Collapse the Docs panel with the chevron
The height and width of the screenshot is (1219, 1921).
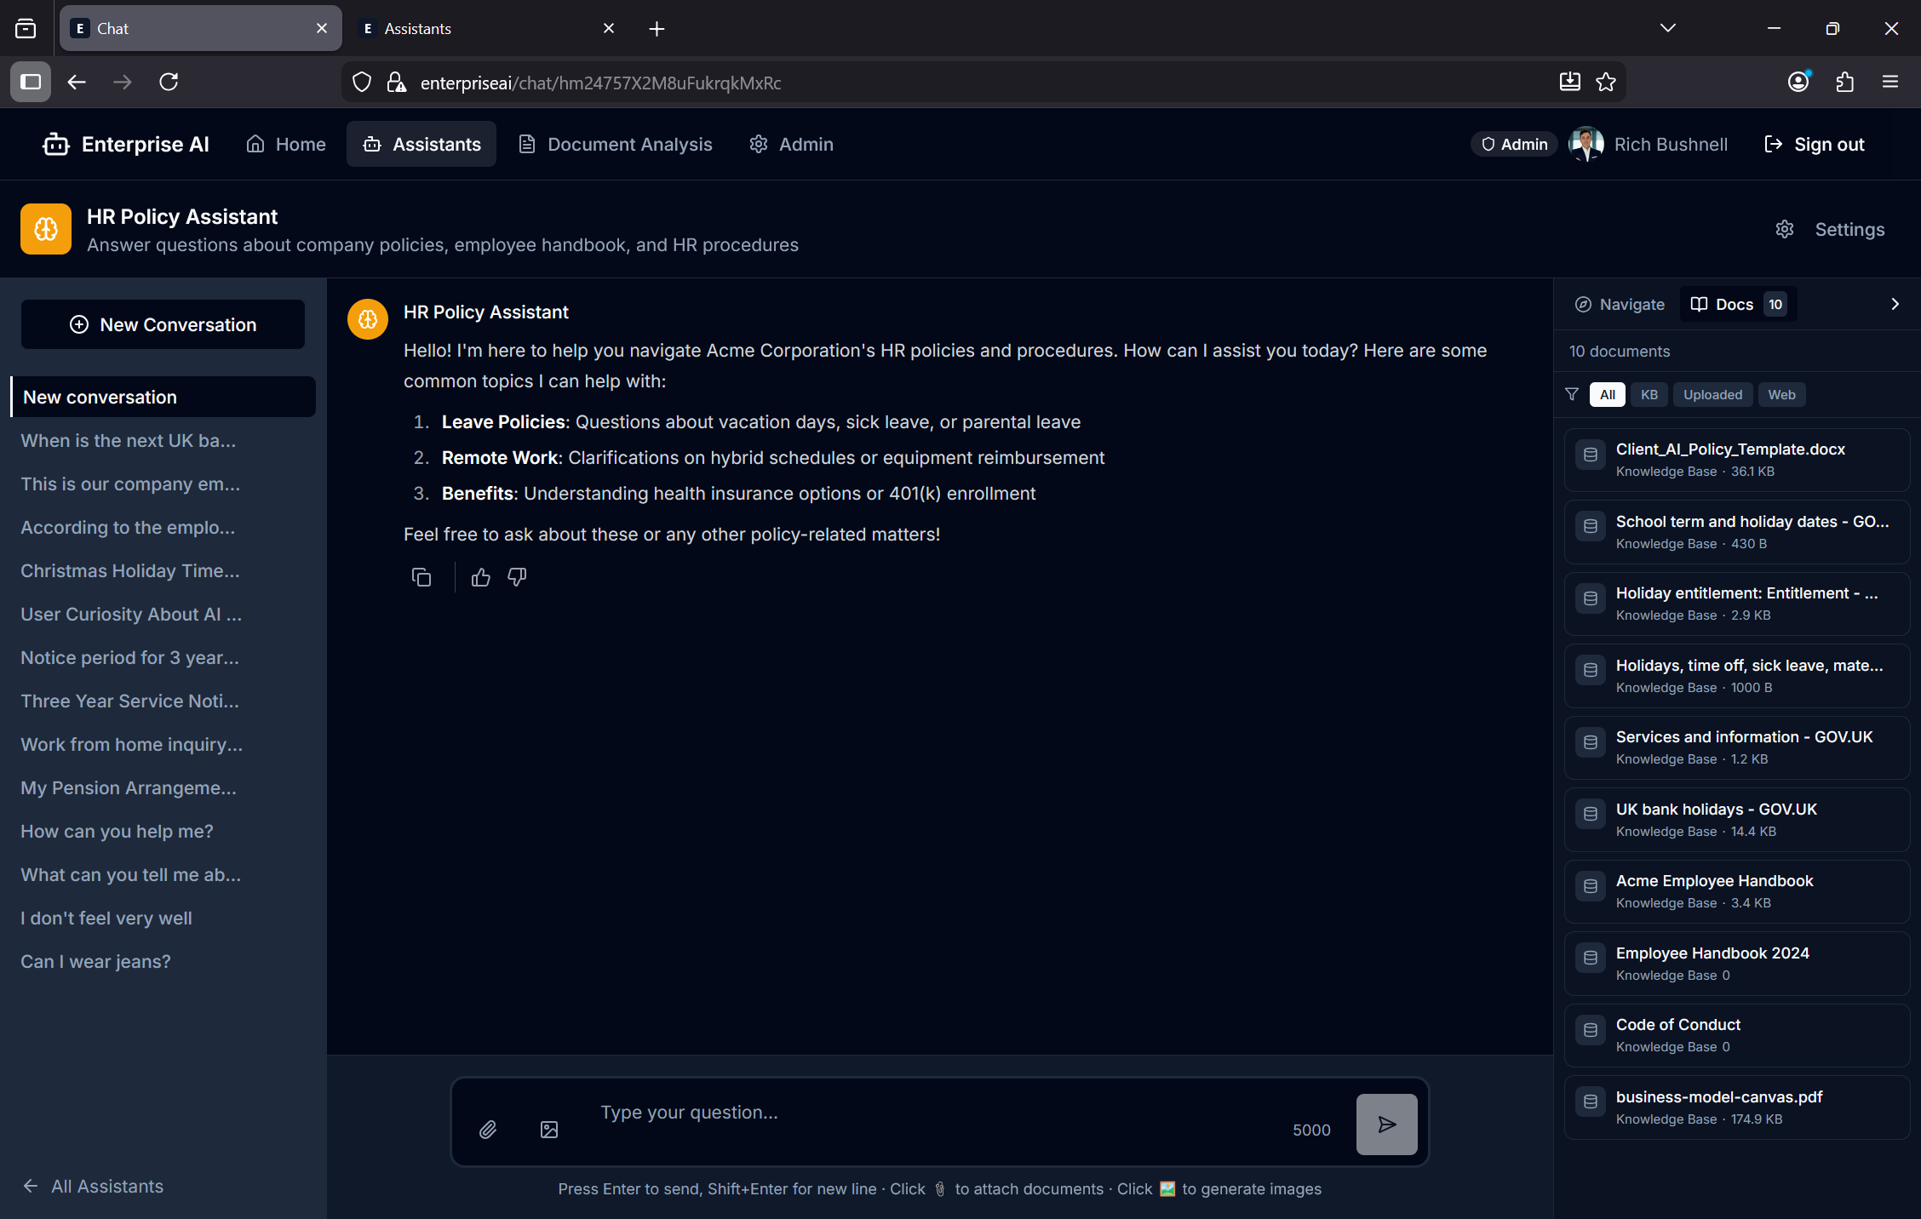(x=1894, y=304)
